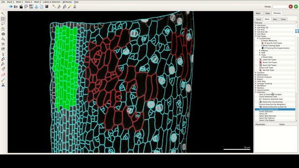
Task: Open the Labels & Selection menu
Action: pyautogui.click(x=52, y=2)
